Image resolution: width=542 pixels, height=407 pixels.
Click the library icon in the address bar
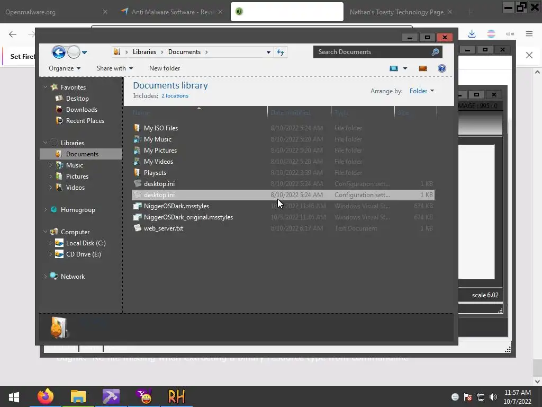click(x=117, y=52)
